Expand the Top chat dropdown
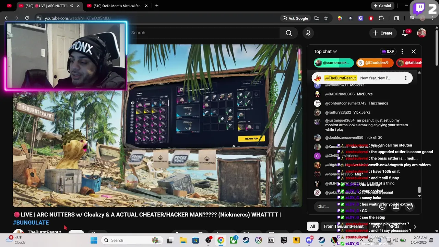The height and width of the screenshot is (247, 439). (325, 51)
